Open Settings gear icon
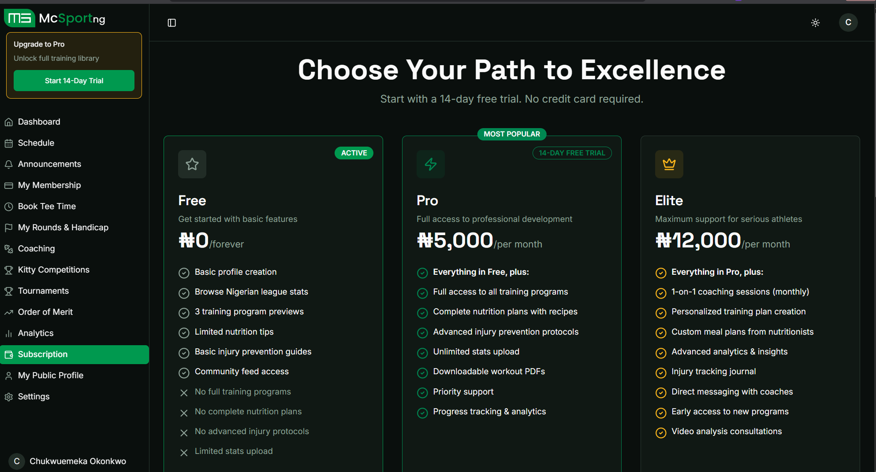 tap(9, 397)
